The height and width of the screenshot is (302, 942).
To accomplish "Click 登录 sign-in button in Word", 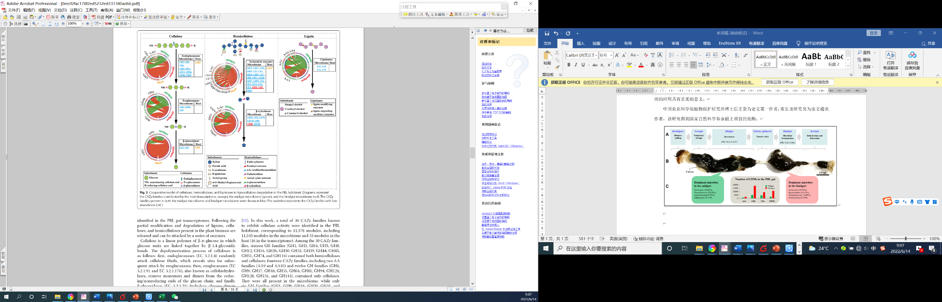I will 874,33.
